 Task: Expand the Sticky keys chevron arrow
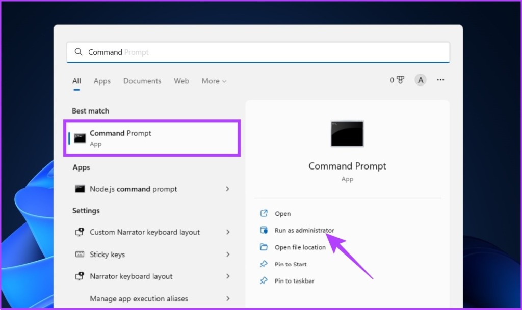(228, 254)
